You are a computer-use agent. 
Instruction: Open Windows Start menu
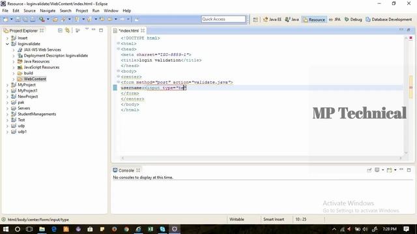click(x=6, y=229)
